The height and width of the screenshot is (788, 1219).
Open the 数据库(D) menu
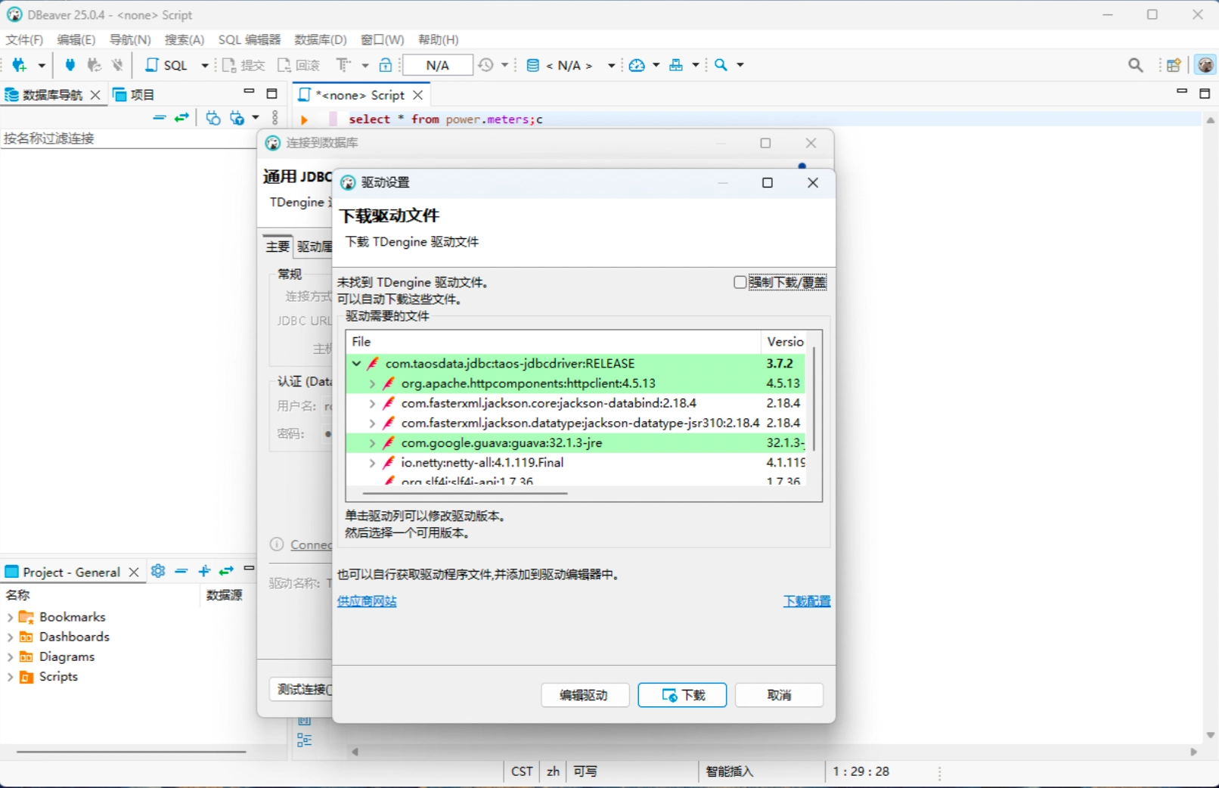(x=321, y=39)
